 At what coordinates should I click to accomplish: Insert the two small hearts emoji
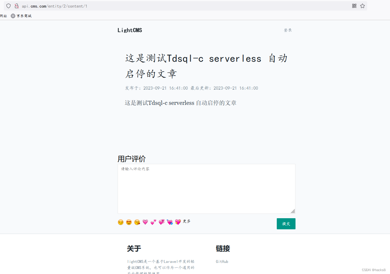[153, 222]
